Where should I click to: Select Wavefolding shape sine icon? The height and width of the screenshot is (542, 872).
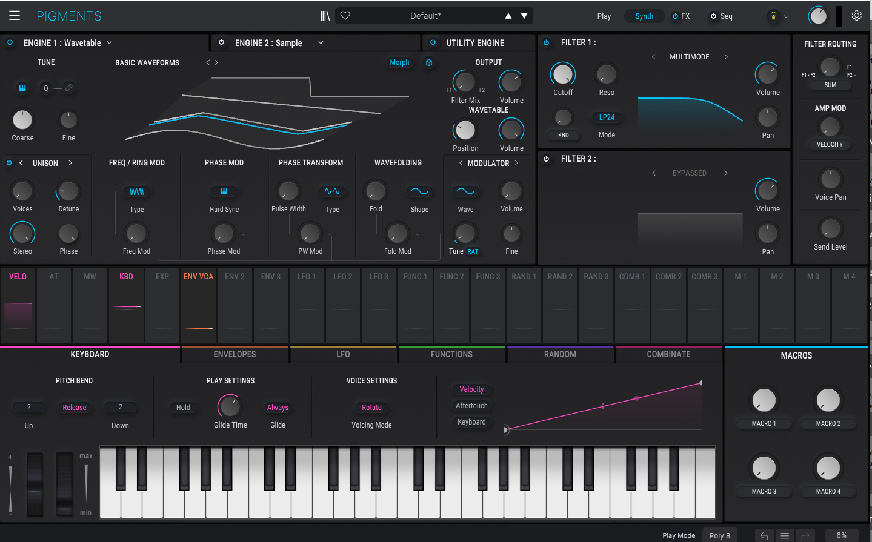(x=419, y=191)
